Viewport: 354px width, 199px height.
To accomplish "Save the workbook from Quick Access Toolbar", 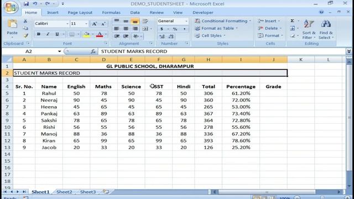I will pyautogui.click(x=26, y=4).
